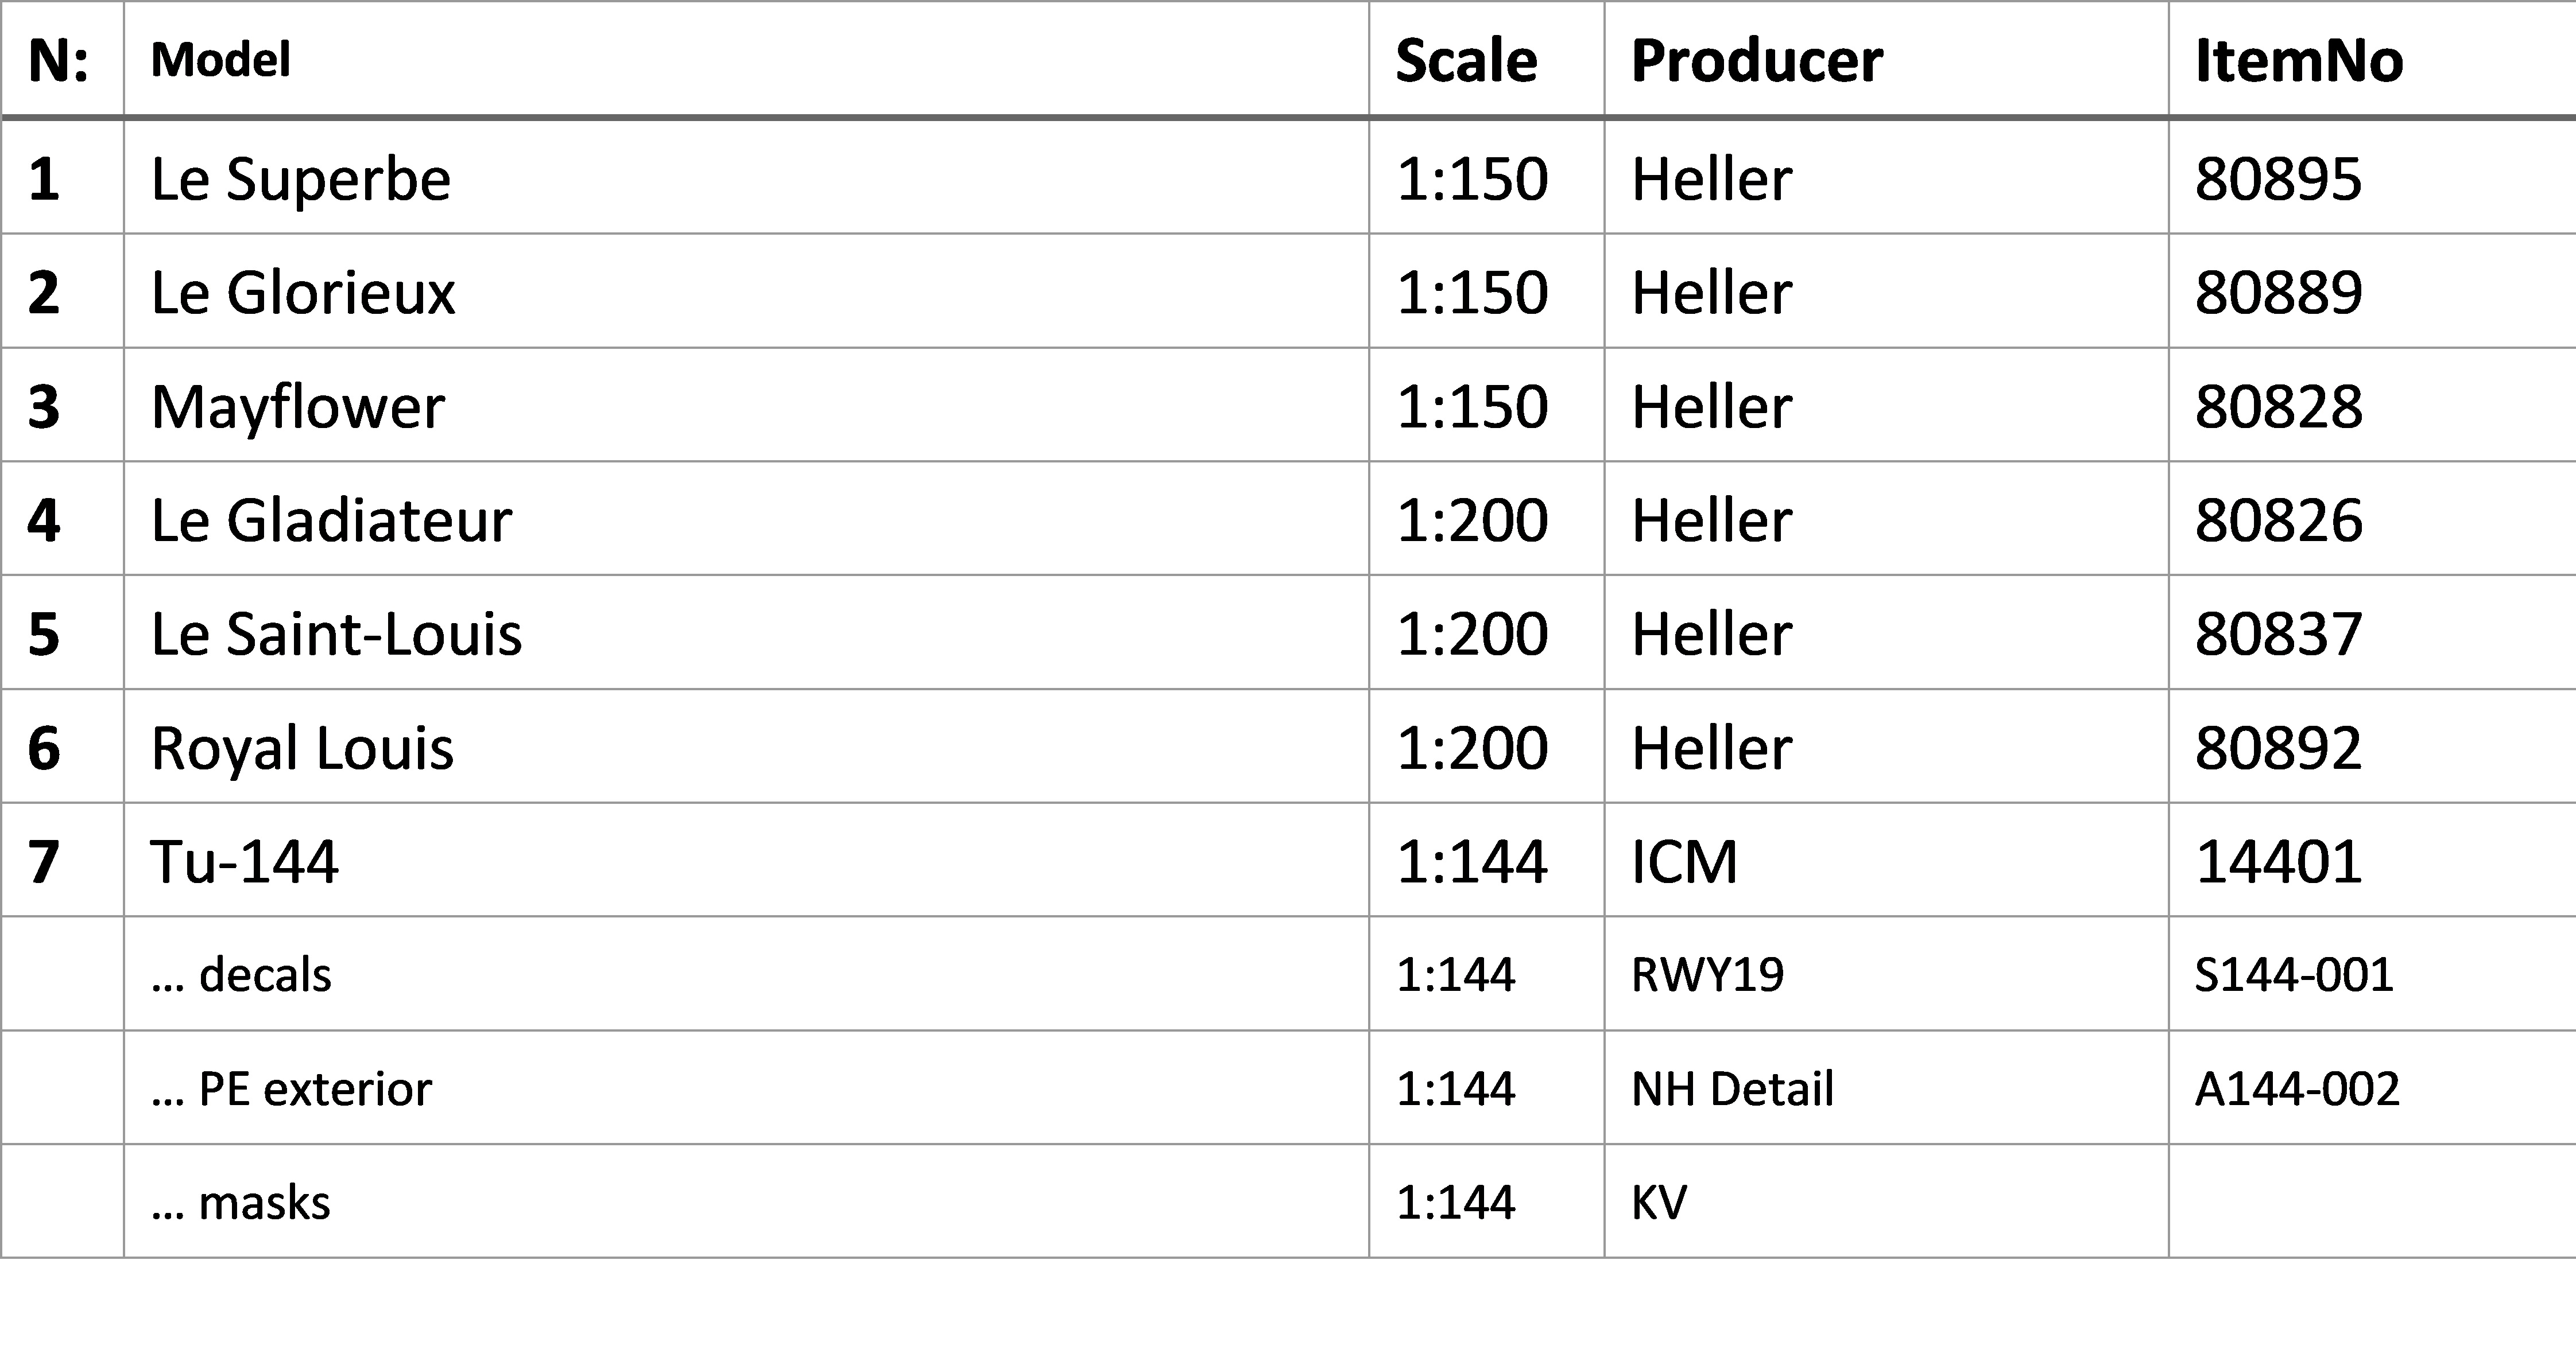Click the ItemNo column header
This screenshot has height=1369, width=2576.
pos(2372,60)
